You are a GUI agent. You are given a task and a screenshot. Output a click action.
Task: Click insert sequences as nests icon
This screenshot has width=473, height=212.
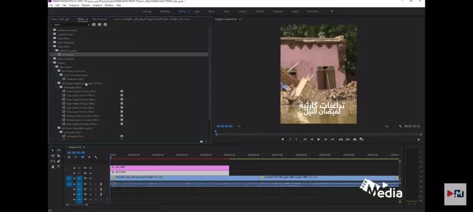[x=69, y=157]
